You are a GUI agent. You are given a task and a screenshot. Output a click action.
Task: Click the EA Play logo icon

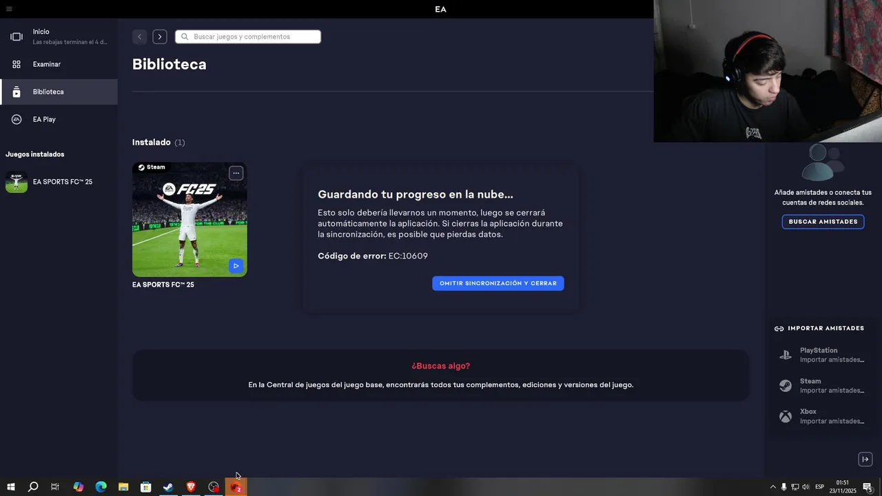coord(17,119)
